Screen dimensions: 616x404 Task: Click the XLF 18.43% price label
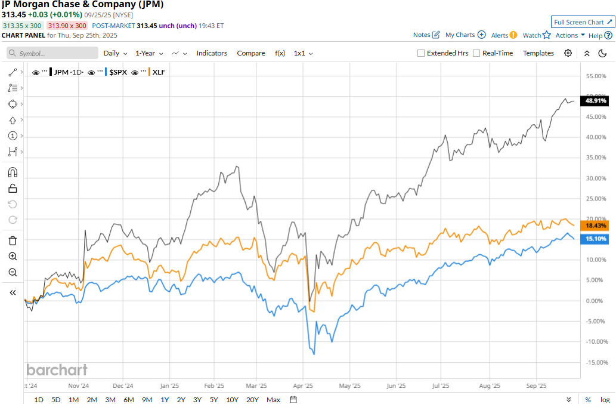[595, 226]
